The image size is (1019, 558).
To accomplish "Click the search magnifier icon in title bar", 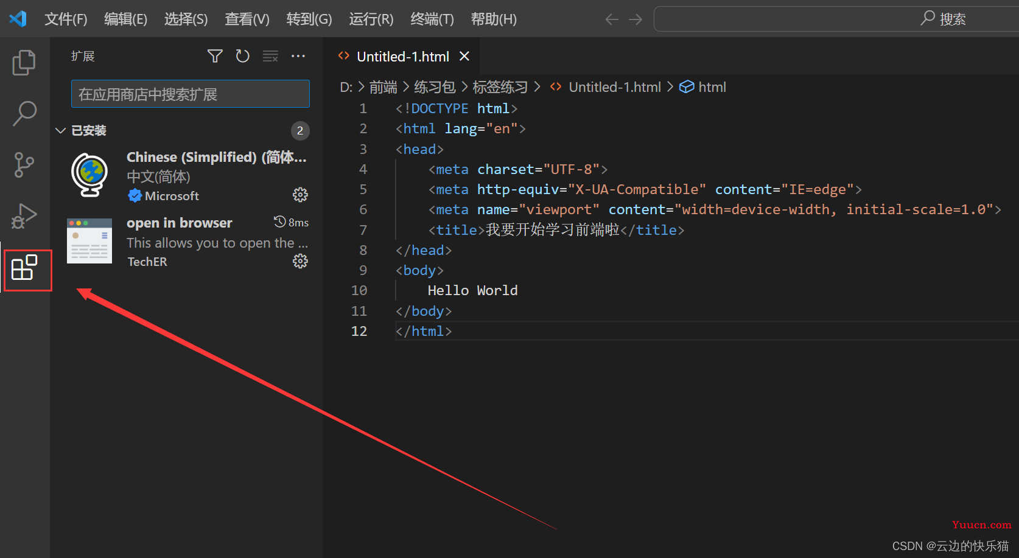I will coord(928,18).
